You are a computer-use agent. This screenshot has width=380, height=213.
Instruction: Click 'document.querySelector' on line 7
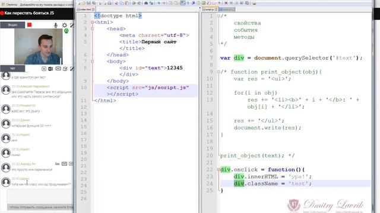point(291,58)
